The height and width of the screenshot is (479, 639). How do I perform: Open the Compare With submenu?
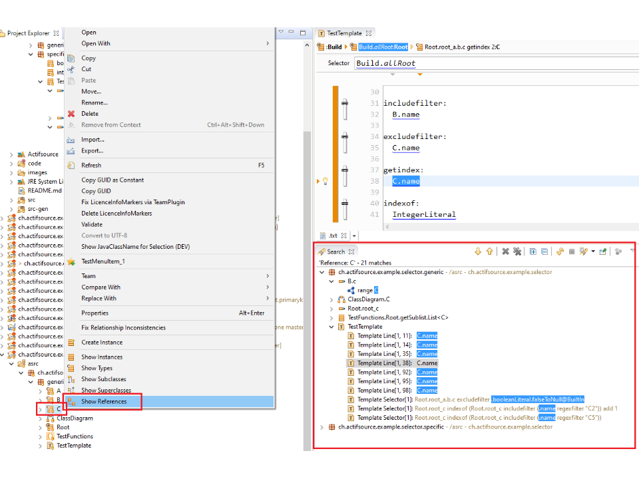[x=101, y=287]
